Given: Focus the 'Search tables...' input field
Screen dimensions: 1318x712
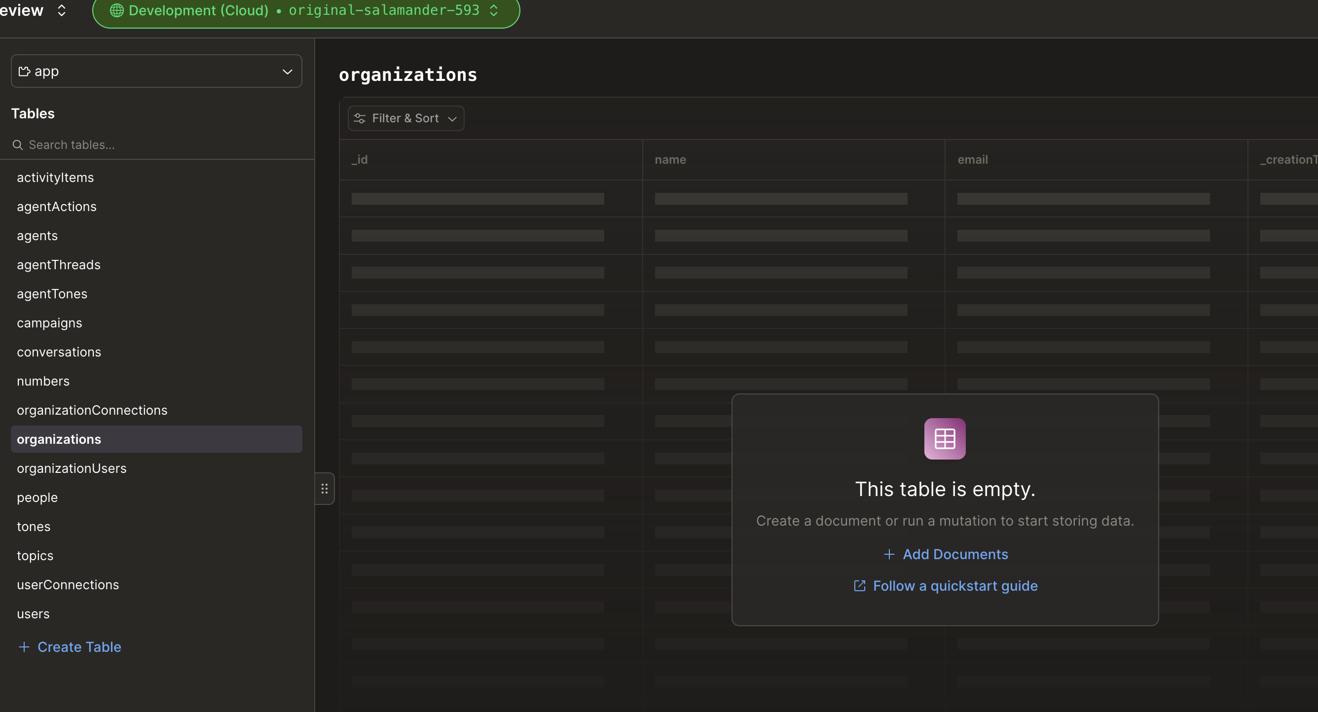Looking at the screenshot, I should point(156,145).
